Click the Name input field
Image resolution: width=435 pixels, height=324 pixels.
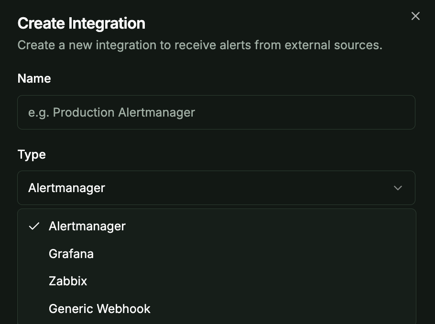(216, 112)
